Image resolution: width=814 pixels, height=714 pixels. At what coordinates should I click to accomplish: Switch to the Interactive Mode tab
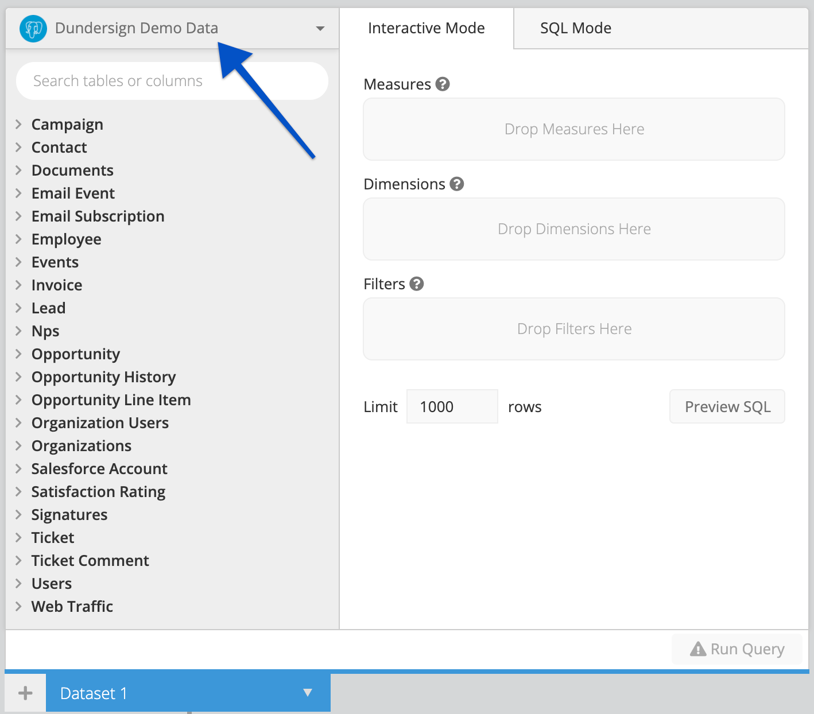[x=427, y=28]
